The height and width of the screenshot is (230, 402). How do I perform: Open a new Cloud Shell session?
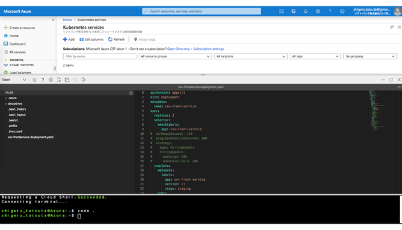coord(67,80)
